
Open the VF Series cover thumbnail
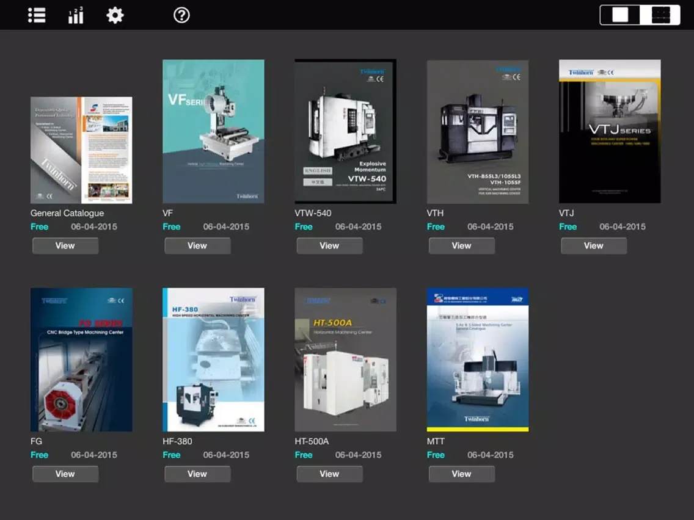(213, 131)
